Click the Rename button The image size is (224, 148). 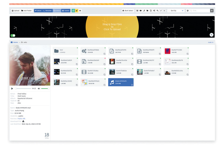click(x=47, y=11)
